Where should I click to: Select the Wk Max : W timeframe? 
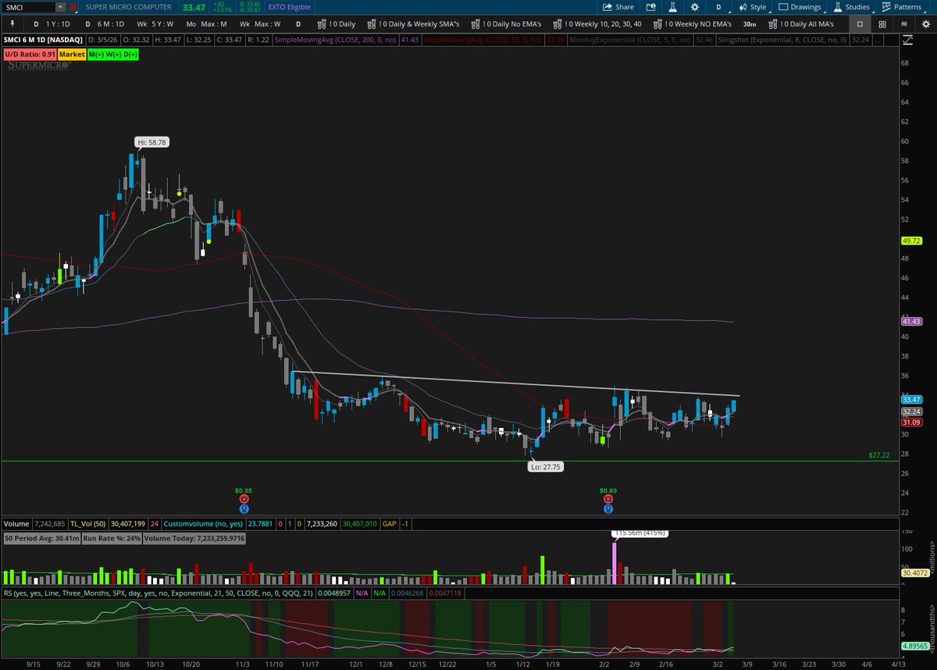(260, 24)
